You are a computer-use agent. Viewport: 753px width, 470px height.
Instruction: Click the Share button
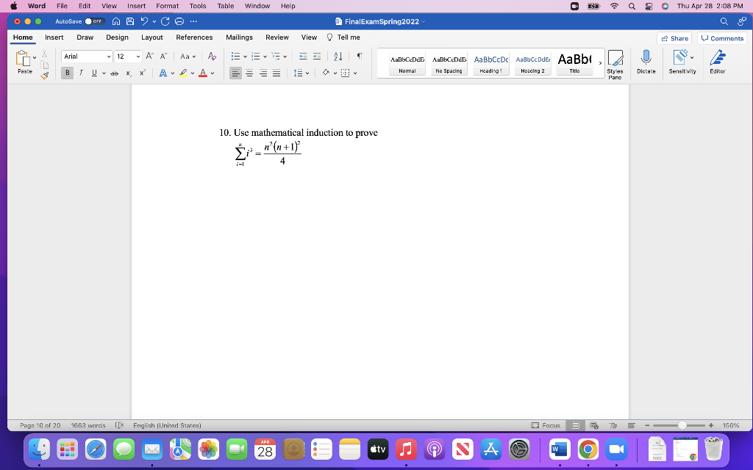(674, 37)
